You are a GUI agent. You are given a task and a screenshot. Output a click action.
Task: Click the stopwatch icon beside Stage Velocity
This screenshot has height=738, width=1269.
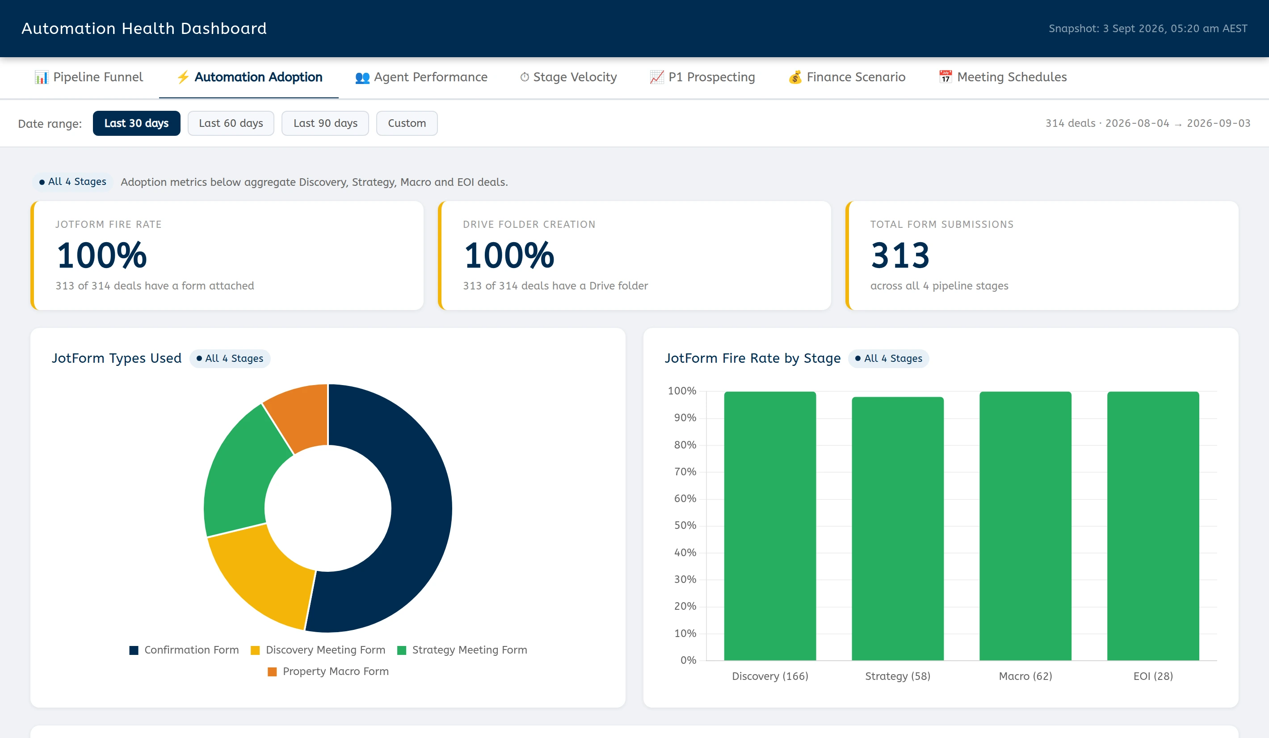pos(524,77)
